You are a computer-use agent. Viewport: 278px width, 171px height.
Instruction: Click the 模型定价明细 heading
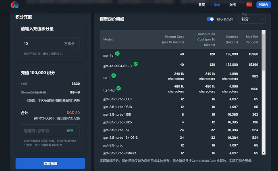coord(112,19)
